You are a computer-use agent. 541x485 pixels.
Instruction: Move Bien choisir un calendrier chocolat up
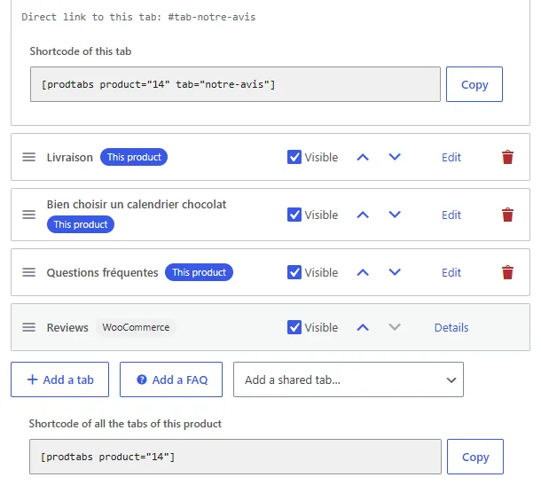[x=363, y=215]
